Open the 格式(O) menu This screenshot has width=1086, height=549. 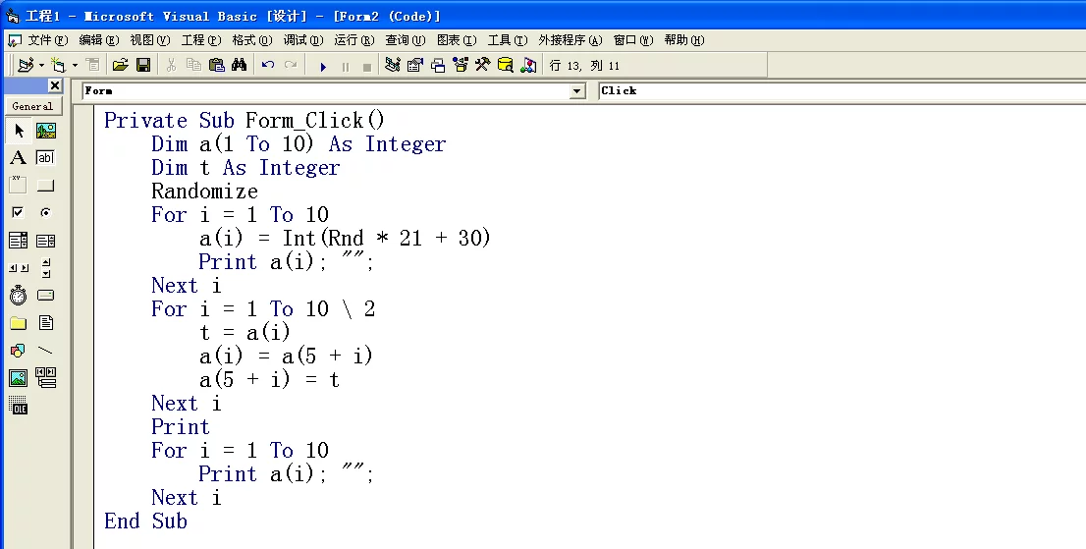click(x=252, y=40)
